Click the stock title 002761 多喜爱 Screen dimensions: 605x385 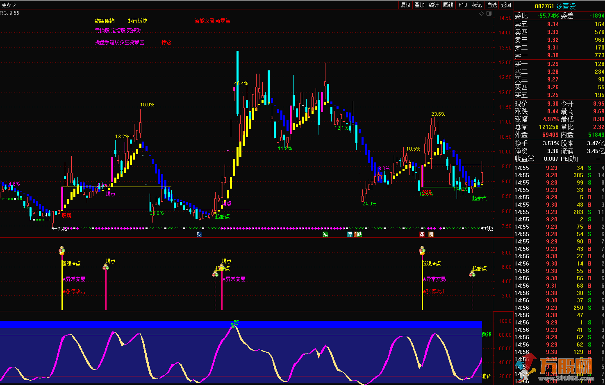555,6
